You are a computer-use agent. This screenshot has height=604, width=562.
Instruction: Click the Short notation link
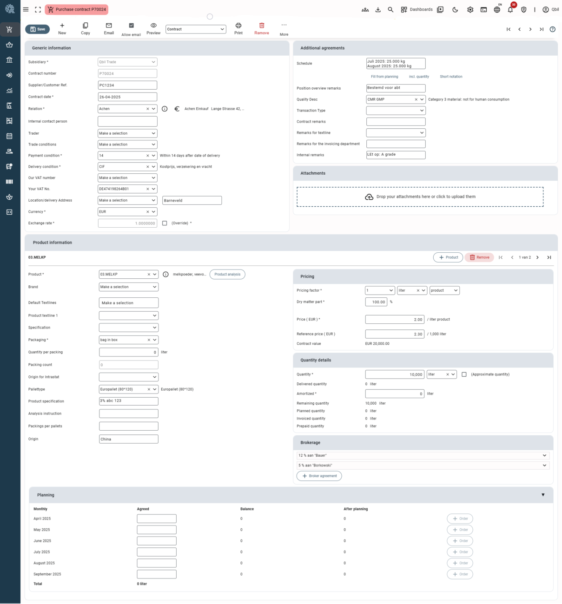click(x=451, y=77)
